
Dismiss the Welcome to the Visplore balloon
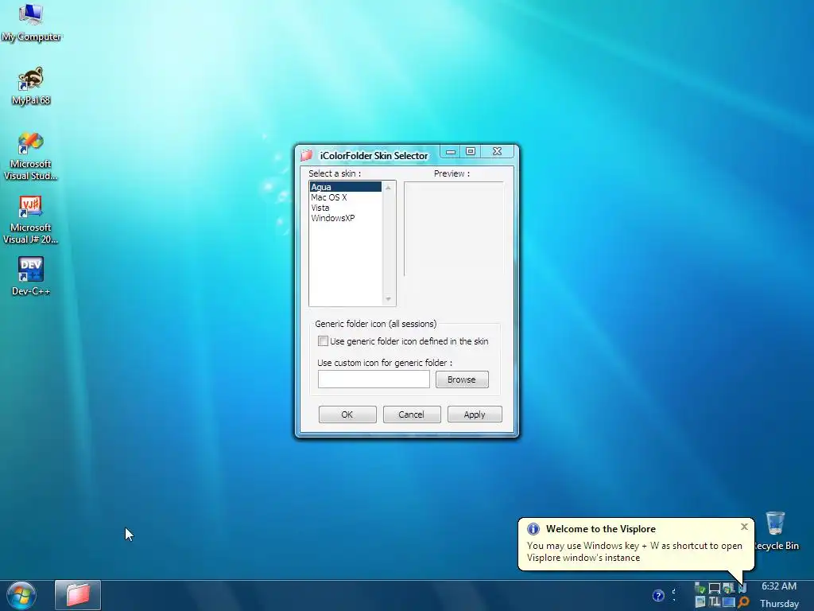(x=744, y=527)
